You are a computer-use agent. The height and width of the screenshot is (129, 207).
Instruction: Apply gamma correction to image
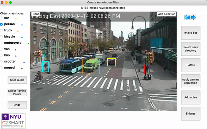pyautogui.click(x=191, y=81)
